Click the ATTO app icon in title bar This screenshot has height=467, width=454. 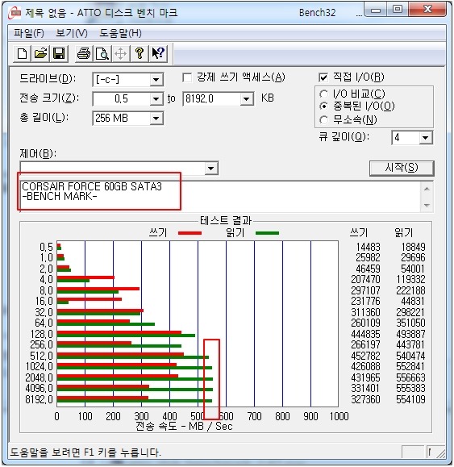pyautogui.click(x=15, y=13)
